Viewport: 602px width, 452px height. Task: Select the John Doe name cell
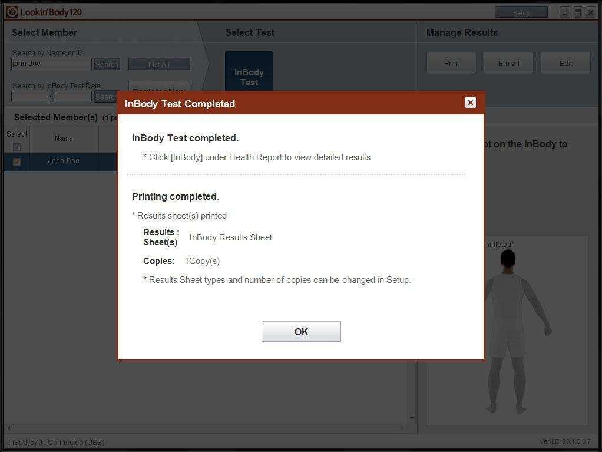pyautogui.click(x=64, y=161)
